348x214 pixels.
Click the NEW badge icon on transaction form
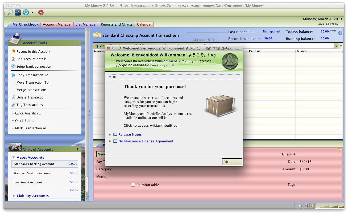[x=340, y=150]
